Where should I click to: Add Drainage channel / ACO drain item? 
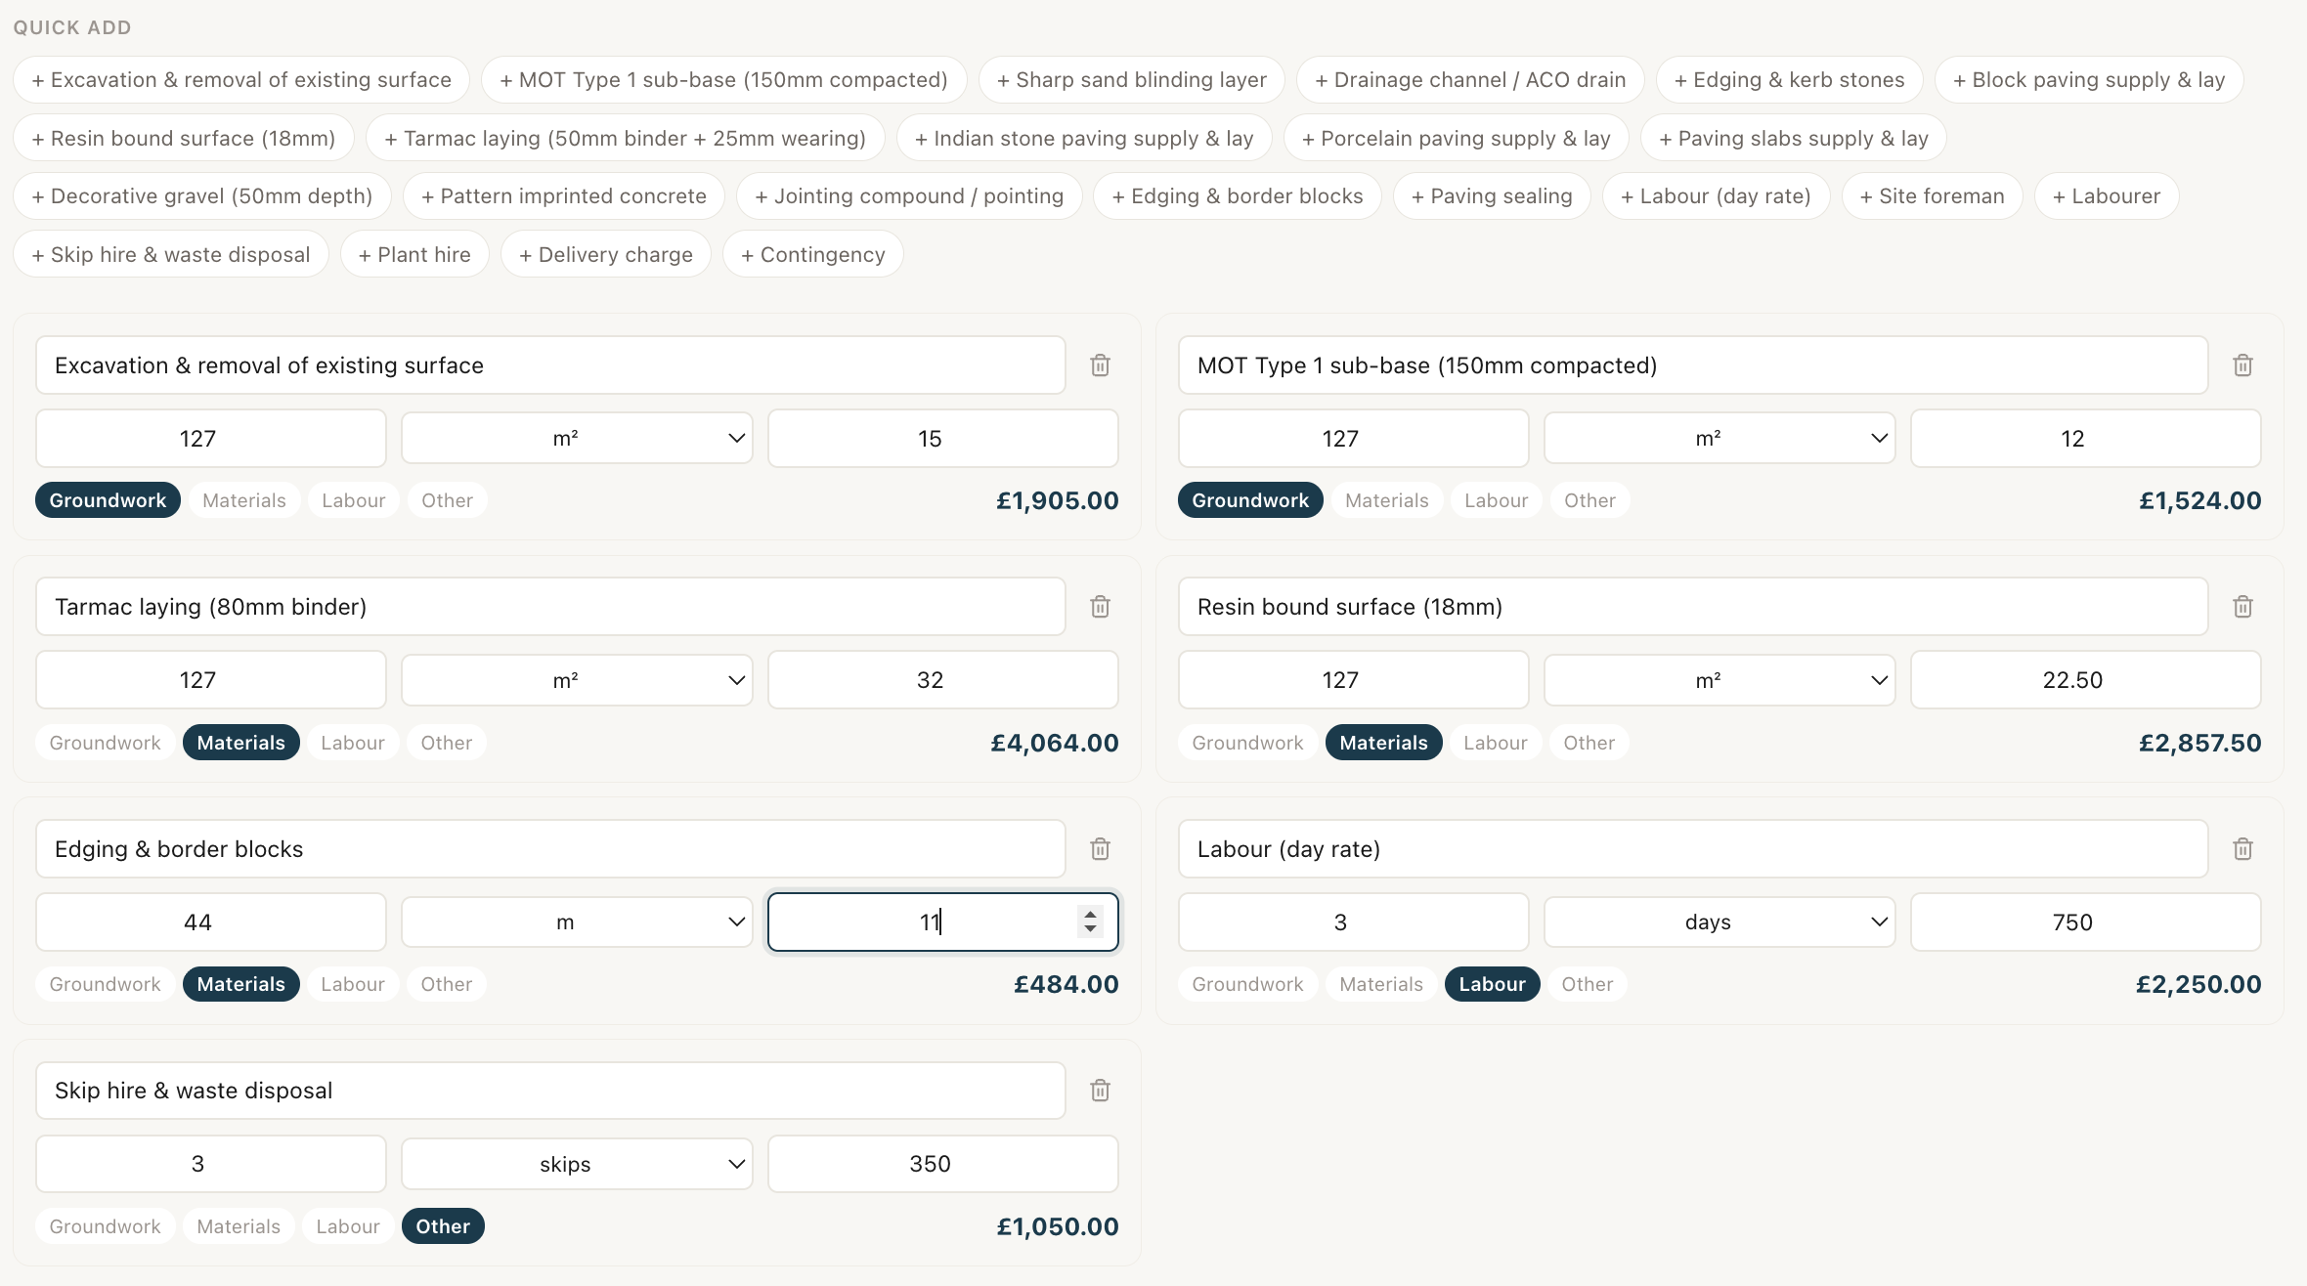(x=1470, y=80)
